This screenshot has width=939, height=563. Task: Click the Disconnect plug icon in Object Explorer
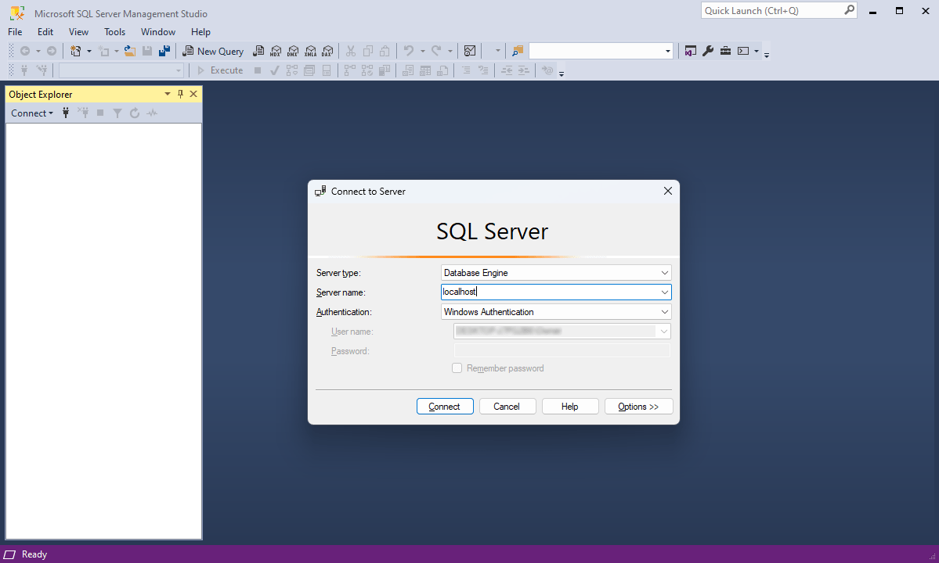[83, 113]
